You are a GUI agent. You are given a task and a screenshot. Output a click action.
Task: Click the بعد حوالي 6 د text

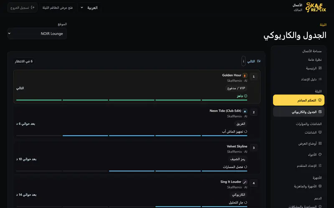tap(25, 124)
